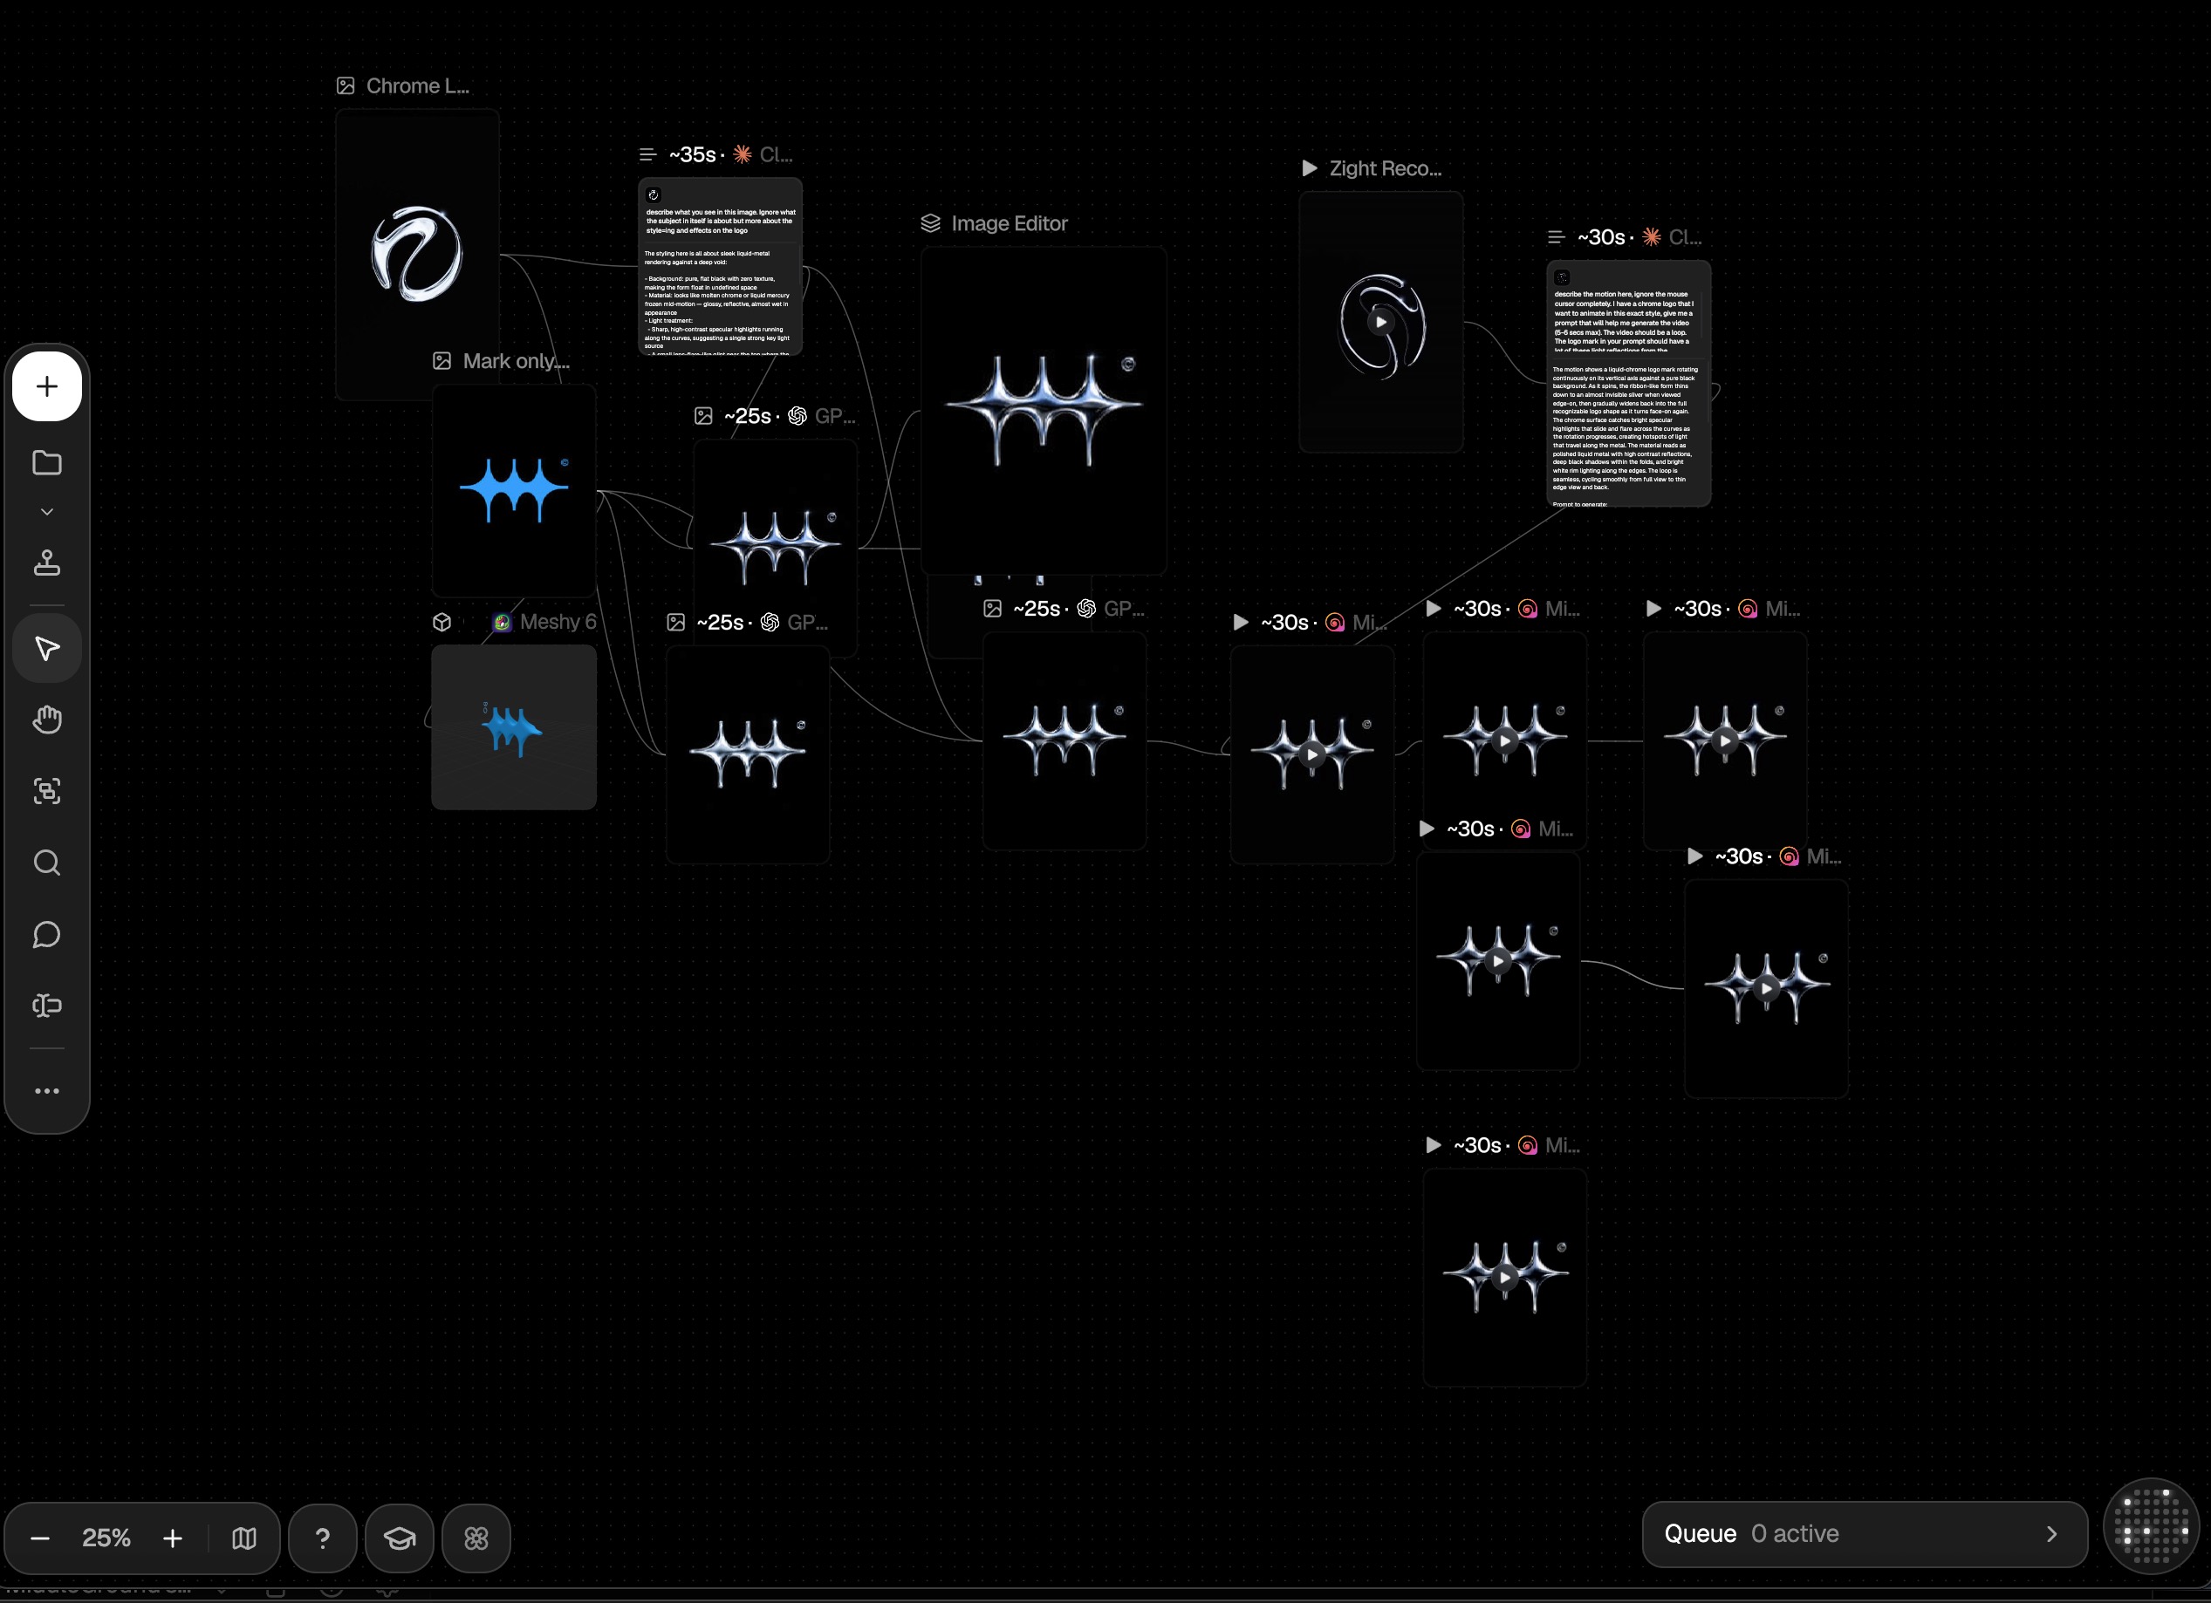This screenshot has width=2211, height=1603.
Task: Open the graduation cap tutorials button
Action: (x=400, y=1538)
